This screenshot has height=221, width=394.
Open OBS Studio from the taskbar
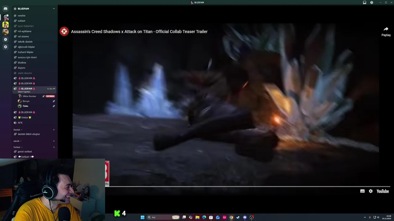point(251,217)
